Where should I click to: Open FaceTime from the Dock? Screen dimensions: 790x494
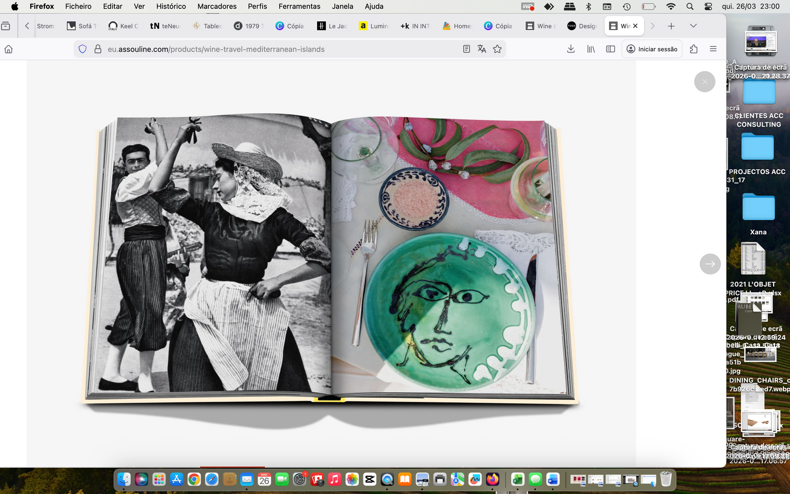(282, 479)
